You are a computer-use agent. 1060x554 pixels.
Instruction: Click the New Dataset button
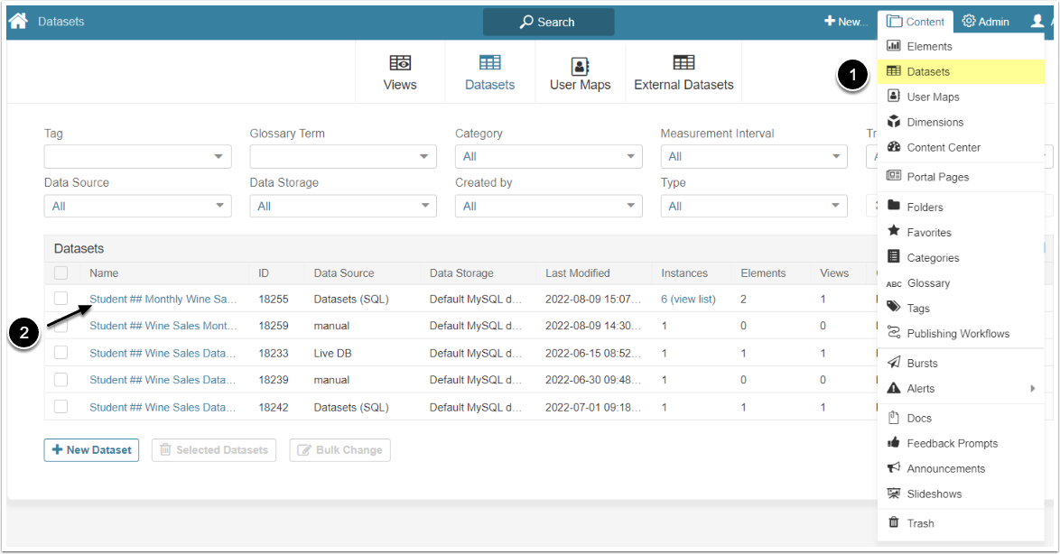pos(91,449)
